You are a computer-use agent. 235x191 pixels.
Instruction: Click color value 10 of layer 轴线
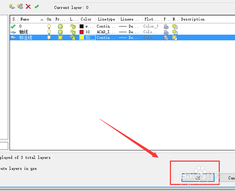point(88,32)
